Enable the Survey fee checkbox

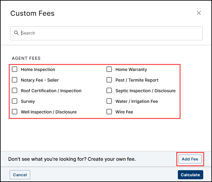[x=15, y=101]
